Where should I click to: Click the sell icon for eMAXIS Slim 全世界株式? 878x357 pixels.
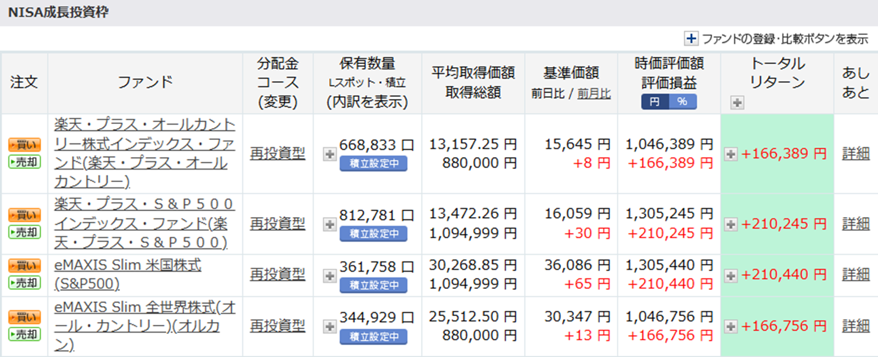pos(24,334)
